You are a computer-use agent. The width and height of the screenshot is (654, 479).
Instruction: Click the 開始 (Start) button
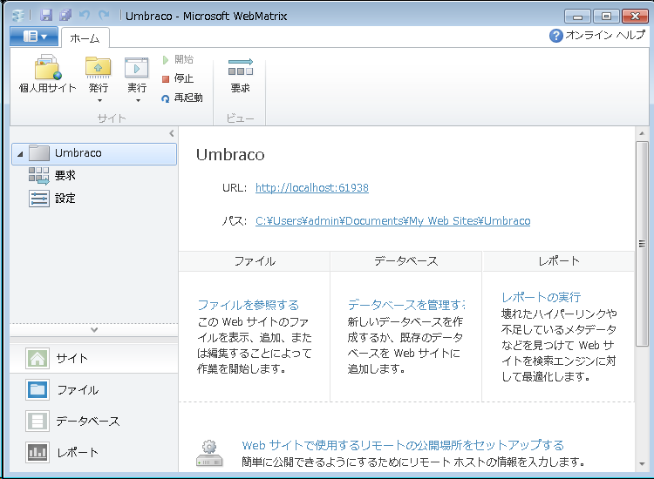[x=178, y=59]
